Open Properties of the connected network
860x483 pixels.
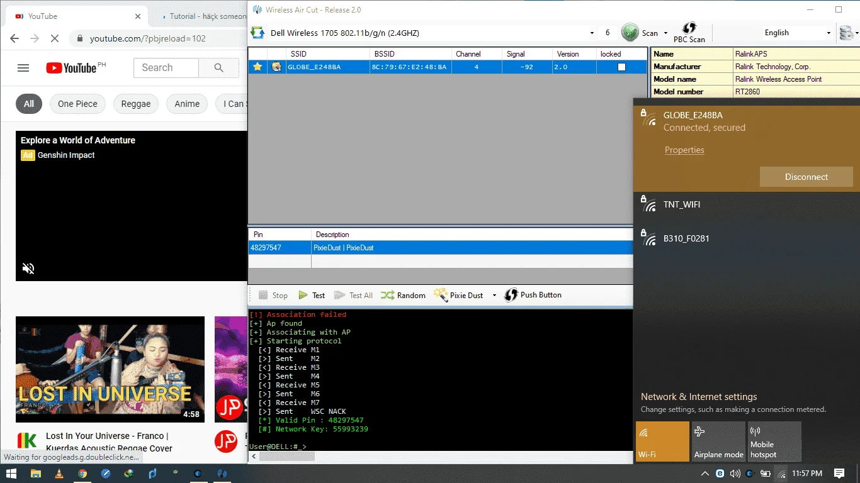684,150
